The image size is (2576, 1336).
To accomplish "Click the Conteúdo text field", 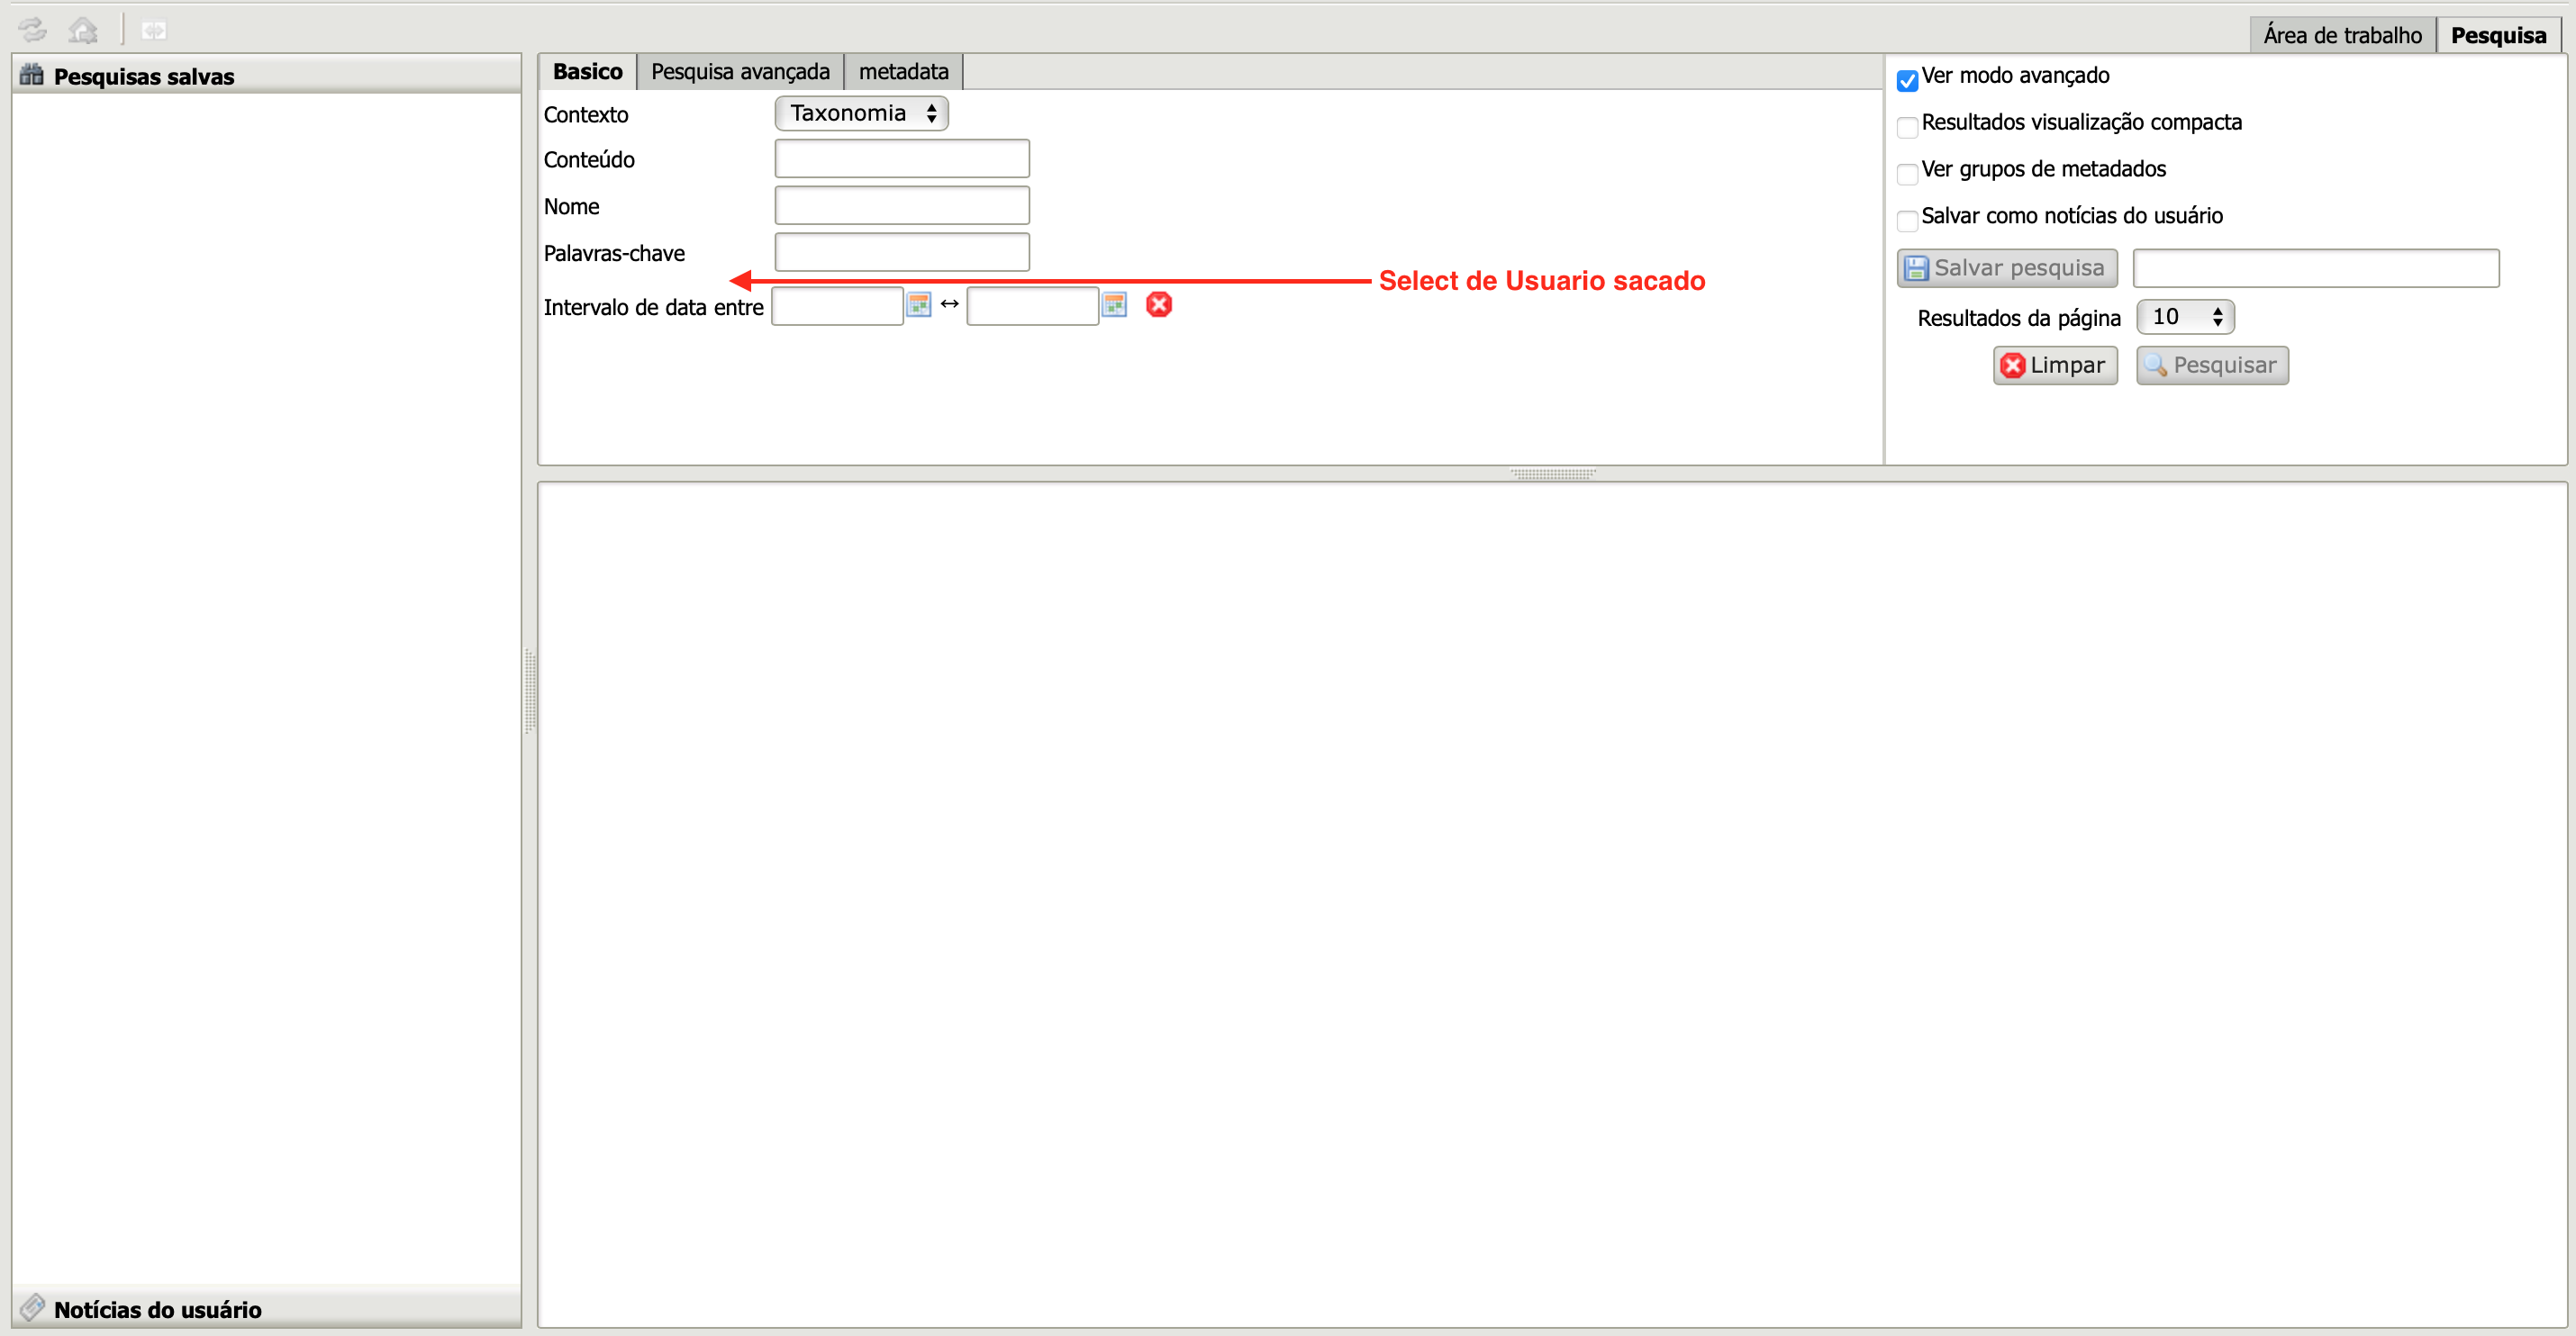I will [901, 158].
